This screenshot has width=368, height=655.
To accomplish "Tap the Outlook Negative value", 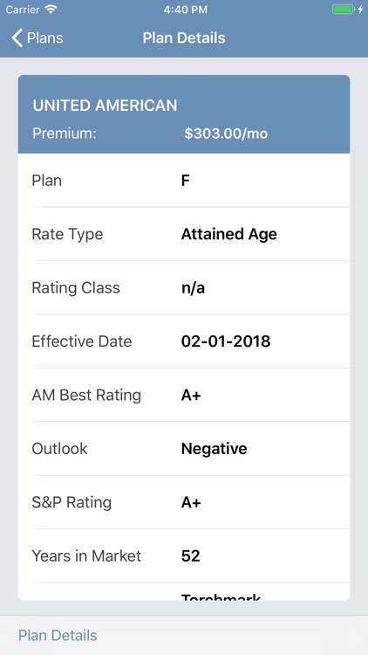I will coord(214,449).
